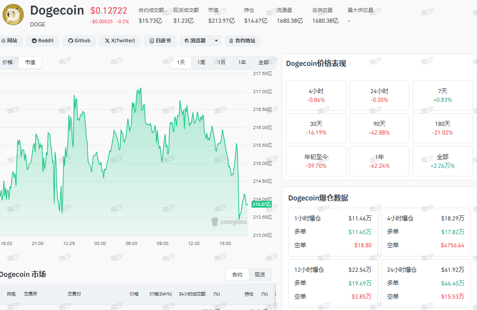Select the 1年 time range
The width and height of the screenshot is (477, 310).
242,62
